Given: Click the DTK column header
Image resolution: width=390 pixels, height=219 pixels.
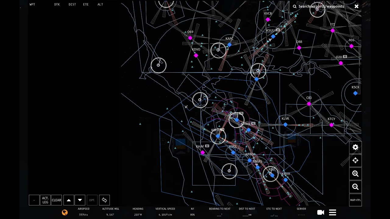Looking at the screenshot, I should pyautogui.click(x=57, y=5).
